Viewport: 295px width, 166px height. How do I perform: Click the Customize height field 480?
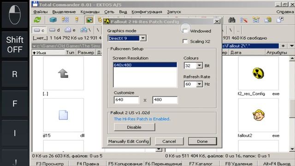pos(165,100)
